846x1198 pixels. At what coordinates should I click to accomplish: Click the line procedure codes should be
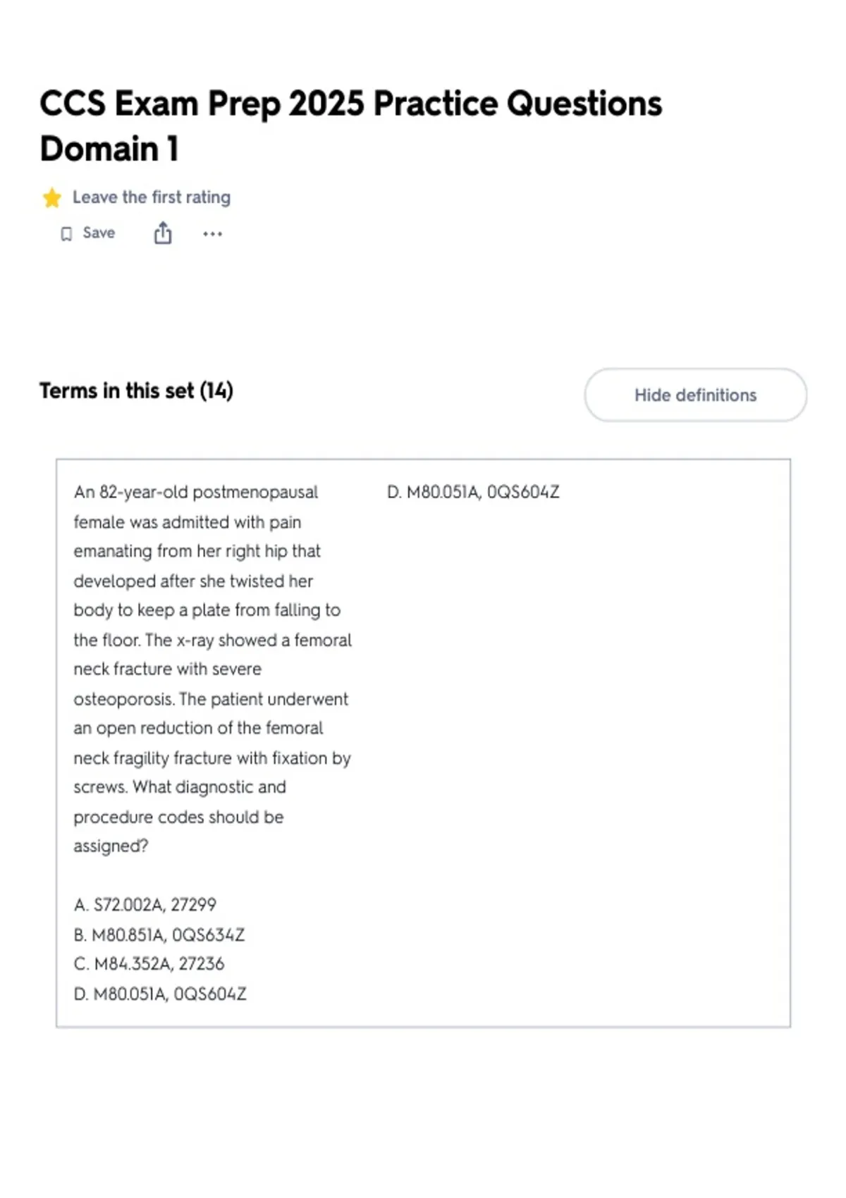click(178, 817)
